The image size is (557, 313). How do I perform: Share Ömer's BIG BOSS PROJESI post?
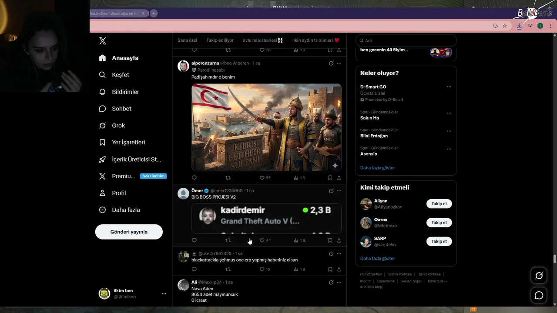[339, 240]
